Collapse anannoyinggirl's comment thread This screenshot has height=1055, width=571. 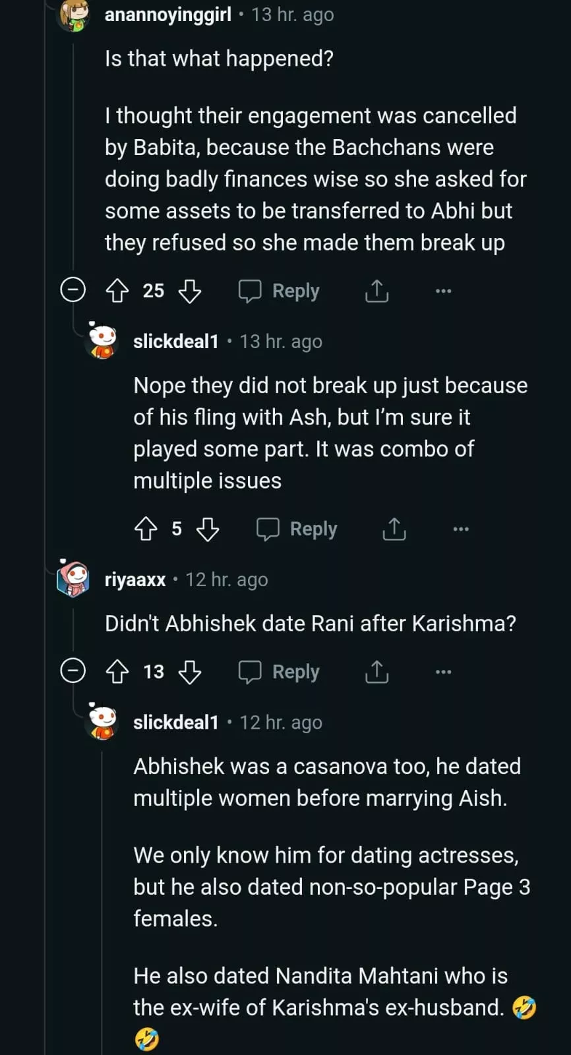73,290
